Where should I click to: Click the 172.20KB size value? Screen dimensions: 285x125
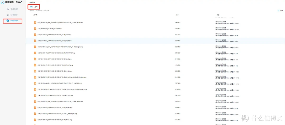tap(177, 120)
